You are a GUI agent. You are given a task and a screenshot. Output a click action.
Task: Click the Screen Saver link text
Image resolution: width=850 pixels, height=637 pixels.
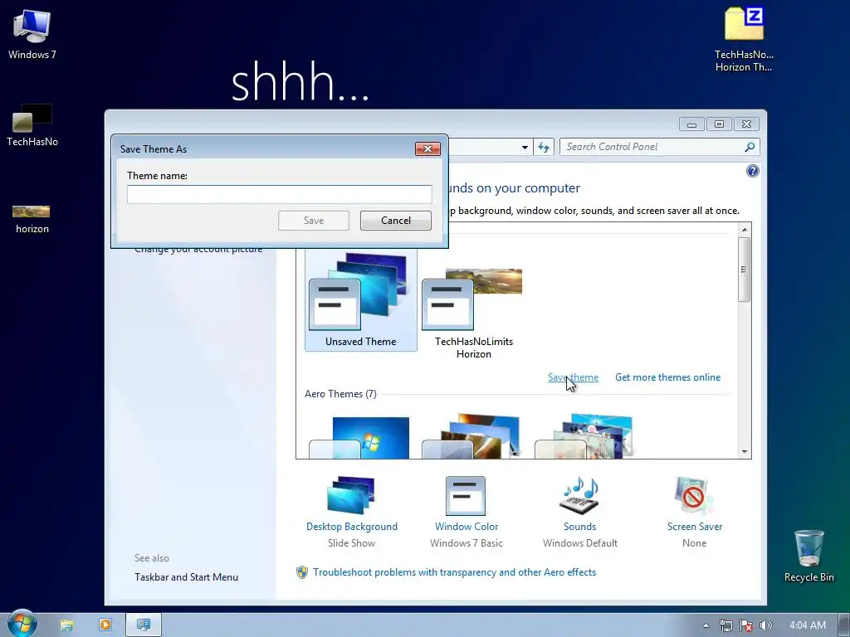point(695,527)
